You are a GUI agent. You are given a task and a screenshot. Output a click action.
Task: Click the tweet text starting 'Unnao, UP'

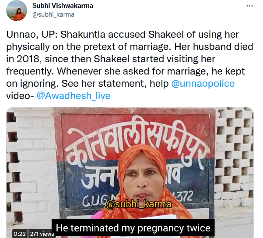tap(130, 65)
